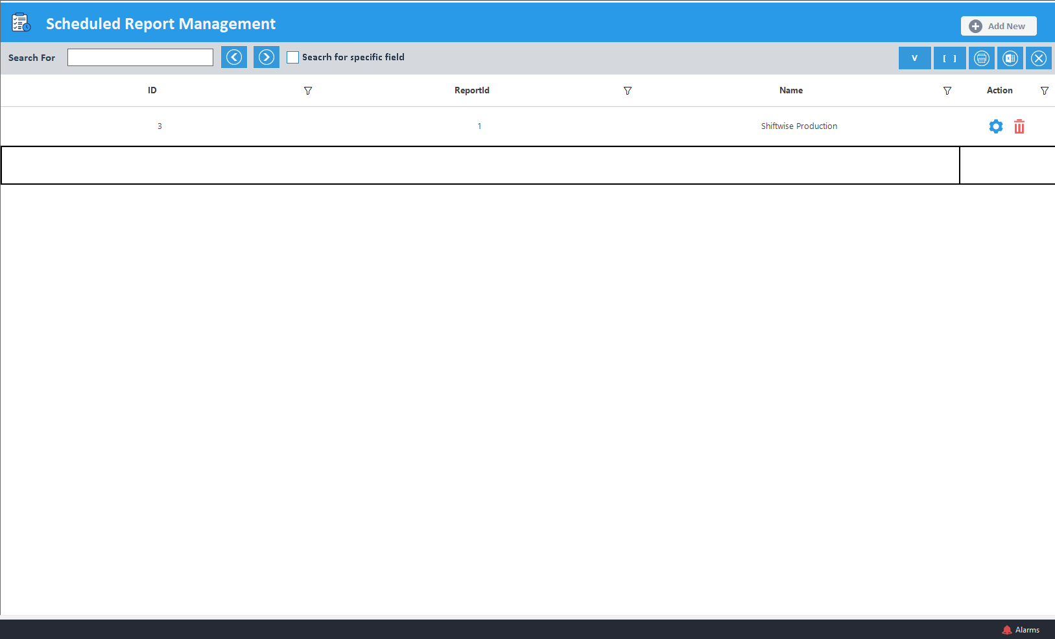Open the Action column filter

point(1044,91)
